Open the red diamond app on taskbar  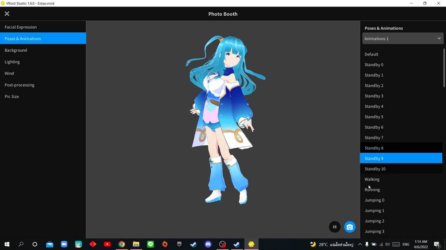(93, 244)
